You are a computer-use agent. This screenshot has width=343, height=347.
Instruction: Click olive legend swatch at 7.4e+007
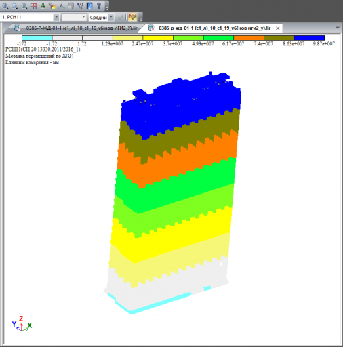(279, 38)
